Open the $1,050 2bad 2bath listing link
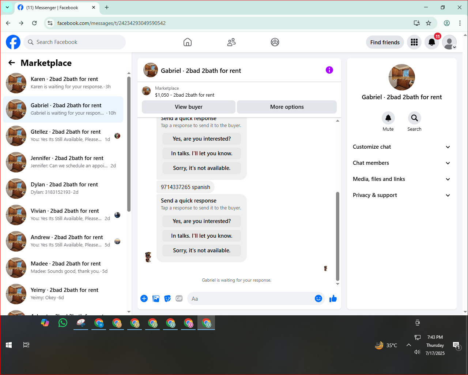The image size is (468, 375). pyautogui.click(x=185, y=95)
